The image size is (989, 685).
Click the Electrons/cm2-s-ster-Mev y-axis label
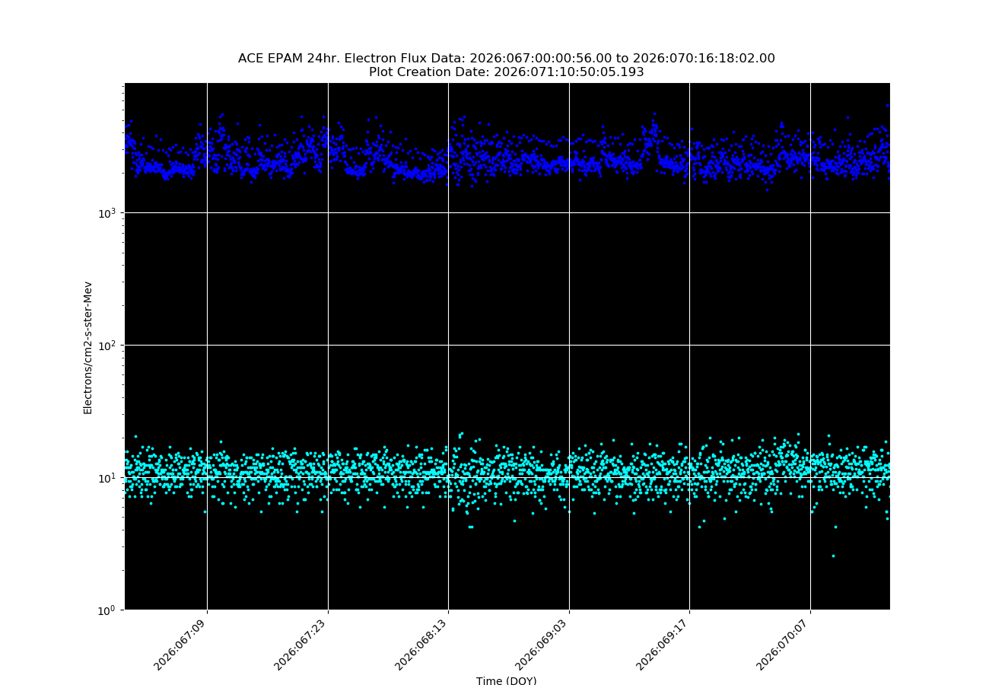[x=87, y=348]
